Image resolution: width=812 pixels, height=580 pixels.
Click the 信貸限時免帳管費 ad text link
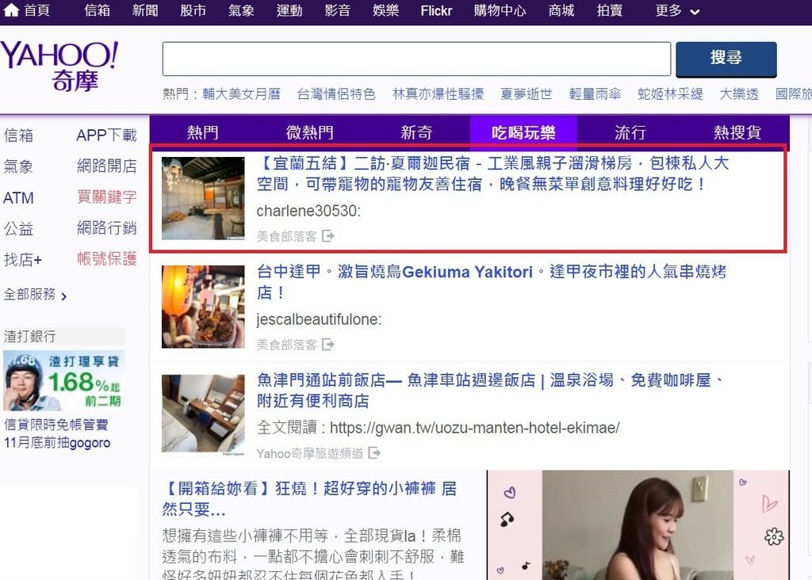(x=57, y=433)
